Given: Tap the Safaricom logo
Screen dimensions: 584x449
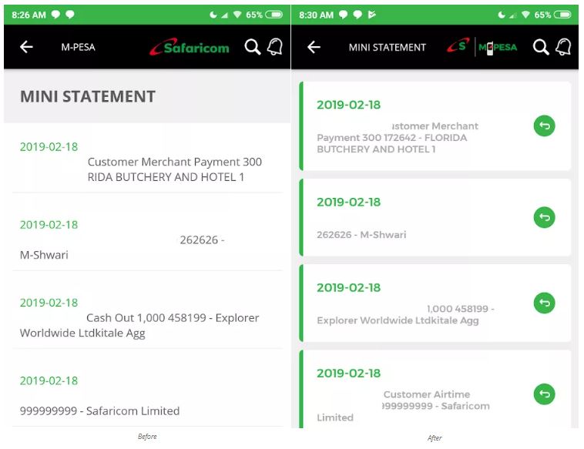Looking at the screenshot, I should tap(190, 47).
